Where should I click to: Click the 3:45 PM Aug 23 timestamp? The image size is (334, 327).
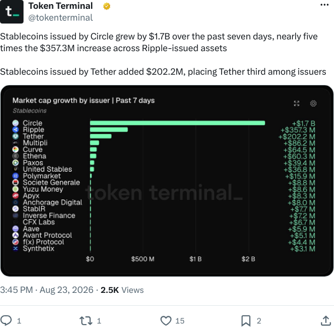pos(46,290)
